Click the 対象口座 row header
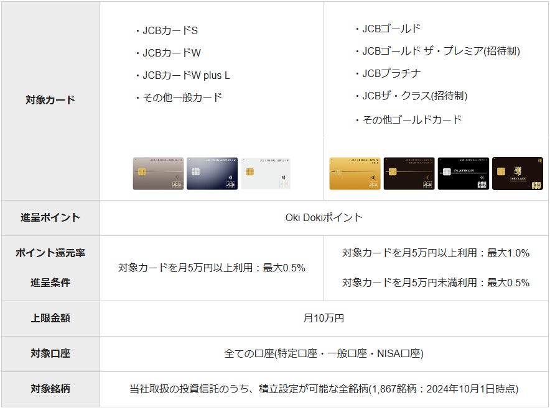Screen dimensions: 550x408 point(50,353)
